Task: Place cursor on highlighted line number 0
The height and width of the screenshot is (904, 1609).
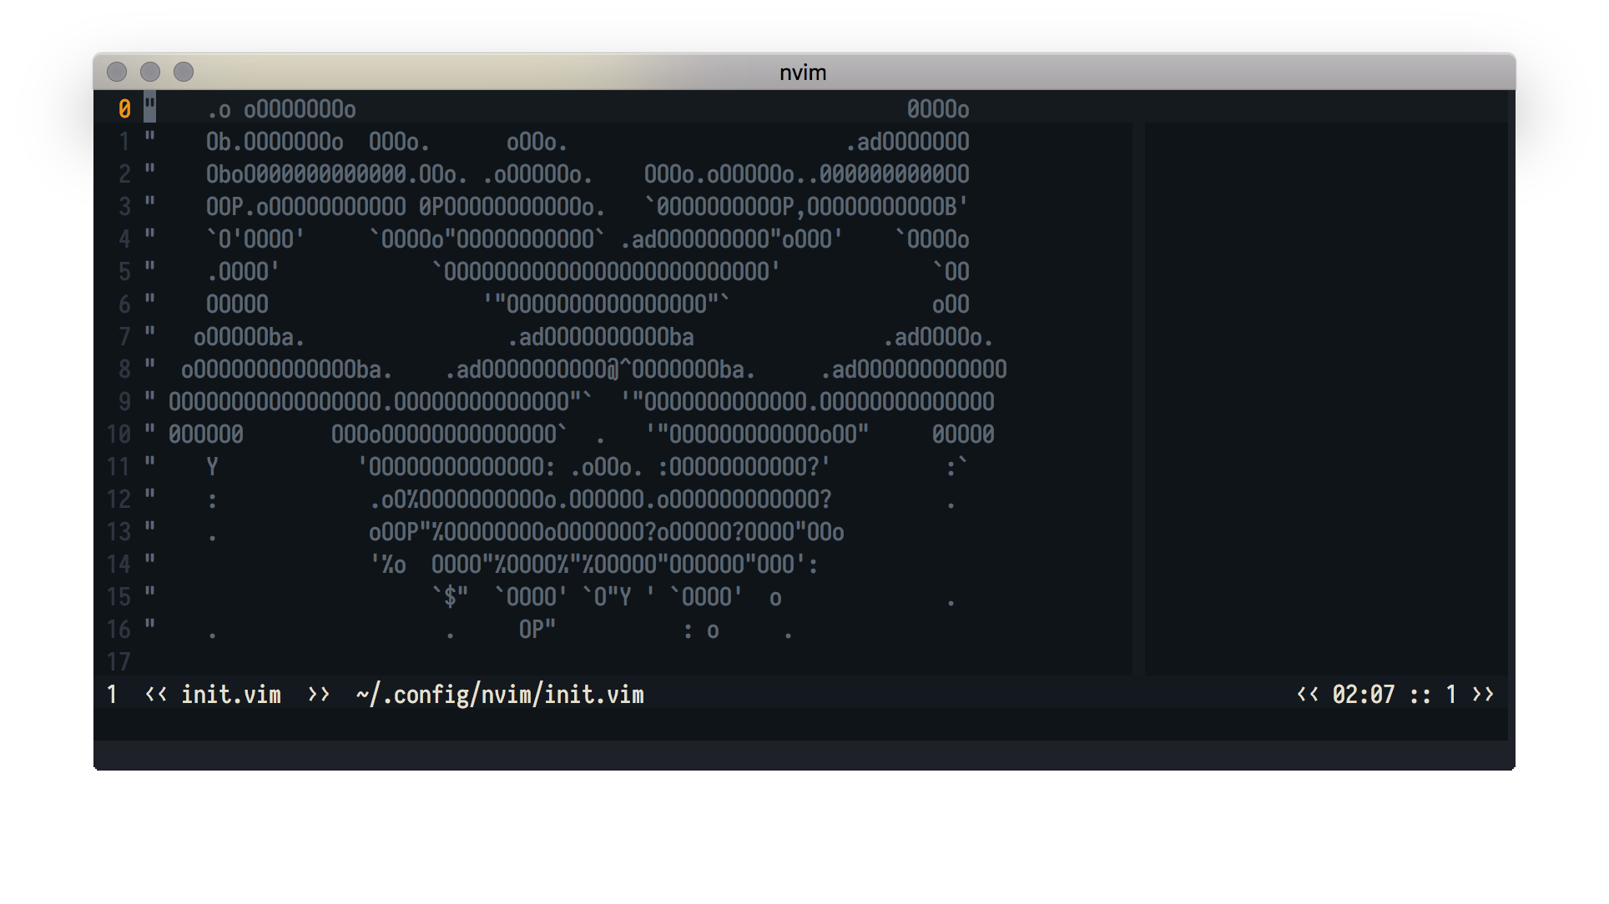Action: (x=124, y=109)
